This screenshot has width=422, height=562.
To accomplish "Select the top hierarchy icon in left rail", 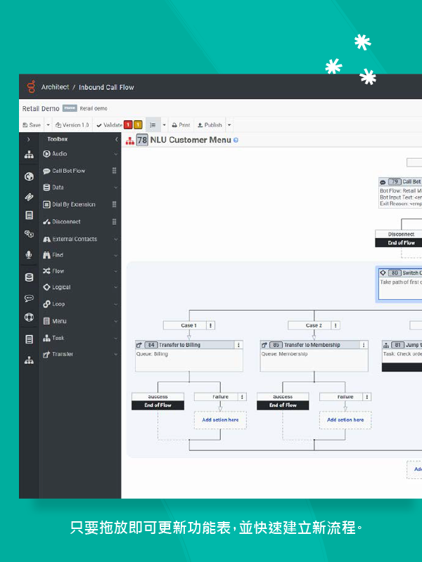I will pos(29,155).
